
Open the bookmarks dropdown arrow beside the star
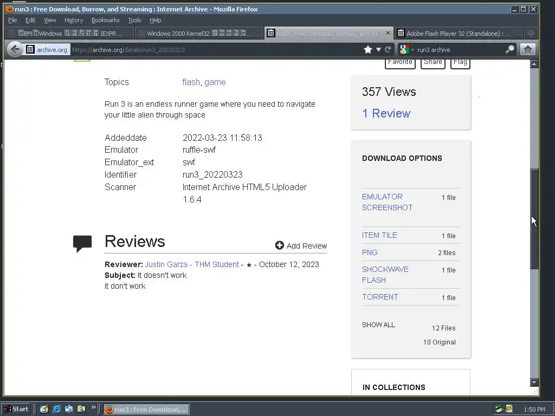click(x=378, y=49)
